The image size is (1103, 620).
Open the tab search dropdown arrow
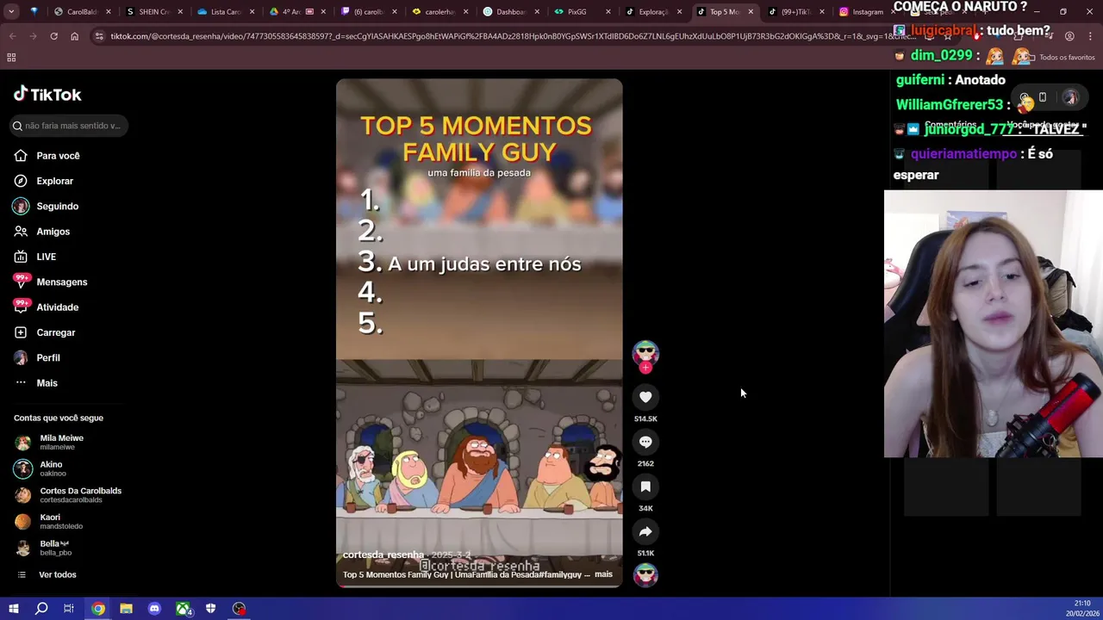coord(10,11)
